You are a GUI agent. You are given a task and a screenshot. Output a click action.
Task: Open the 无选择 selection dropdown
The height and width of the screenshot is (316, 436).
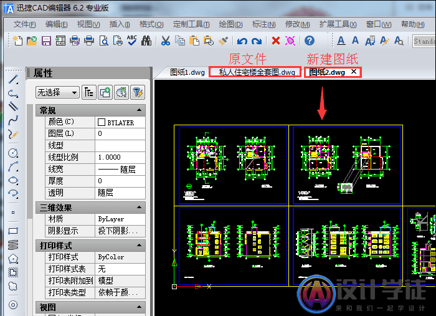[x=57, y=92]
